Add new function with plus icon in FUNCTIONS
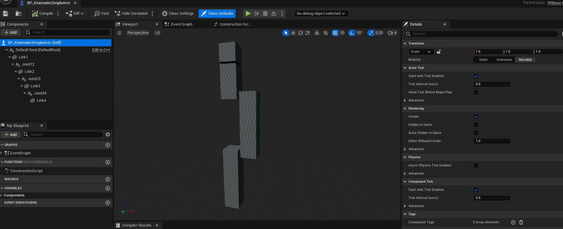 108,162
